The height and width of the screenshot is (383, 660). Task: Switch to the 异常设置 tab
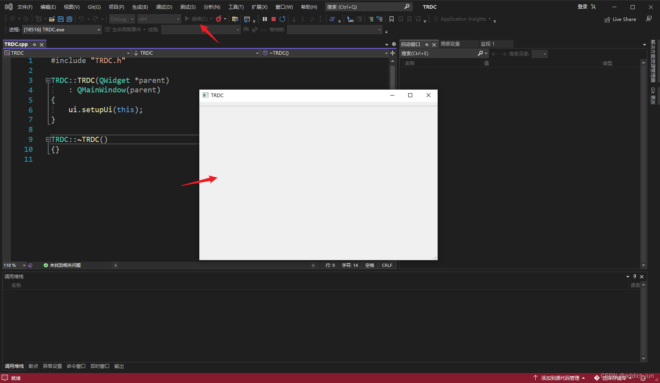pyautogui.click(x=52, y=366)
